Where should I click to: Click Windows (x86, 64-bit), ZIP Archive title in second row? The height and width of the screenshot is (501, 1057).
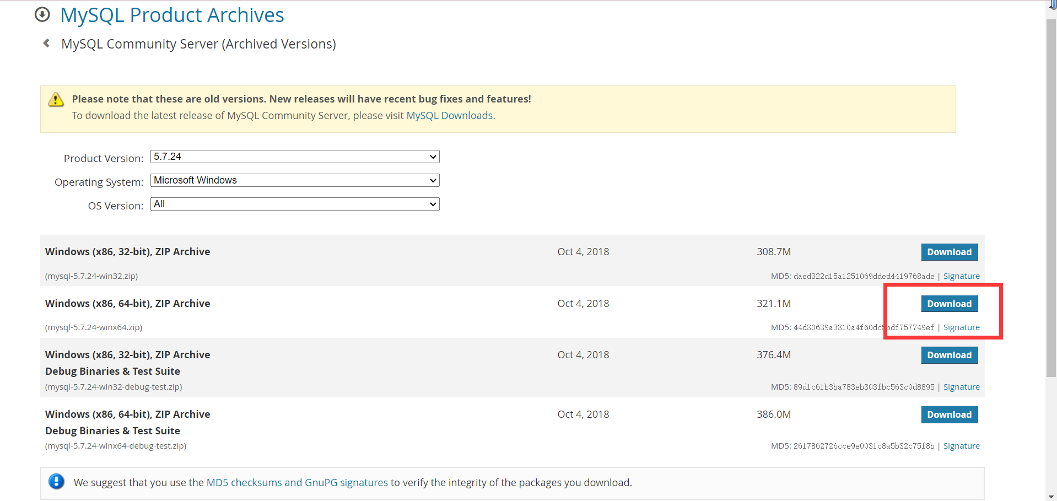pyautogui.click(x=128, y=304)
